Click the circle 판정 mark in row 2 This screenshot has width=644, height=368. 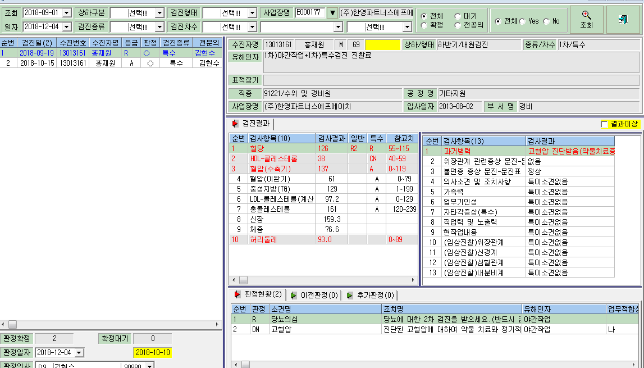150,63
